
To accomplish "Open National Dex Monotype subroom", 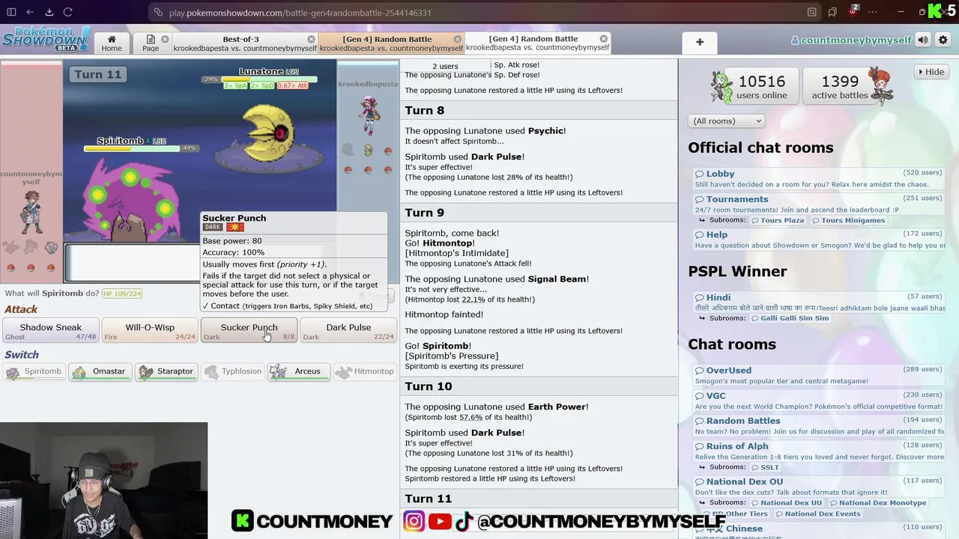I will [x=877, y=503].
